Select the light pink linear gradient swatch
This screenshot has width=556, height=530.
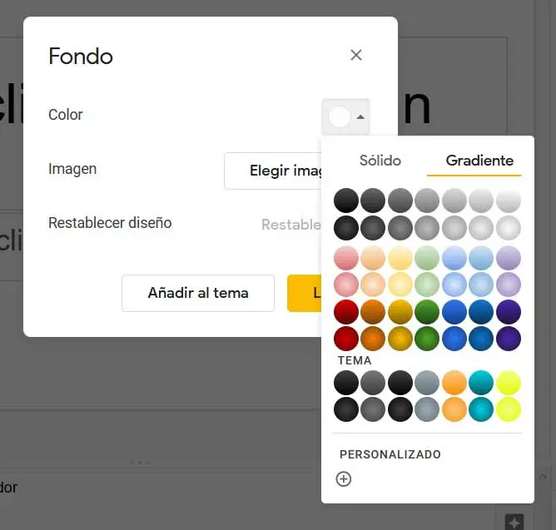346,257
